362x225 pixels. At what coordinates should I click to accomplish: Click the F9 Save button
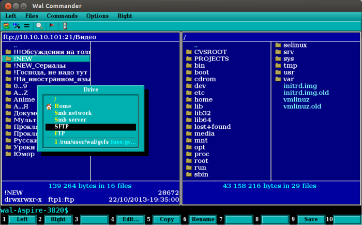[311, 219]
